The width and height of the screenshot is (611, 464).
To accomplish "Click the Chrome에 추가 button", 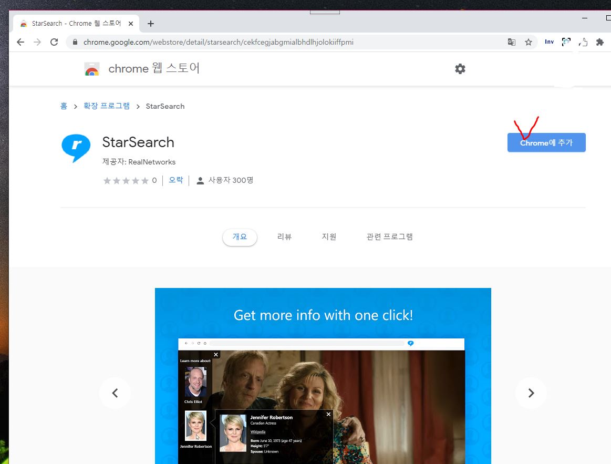I will click(546, 143).
